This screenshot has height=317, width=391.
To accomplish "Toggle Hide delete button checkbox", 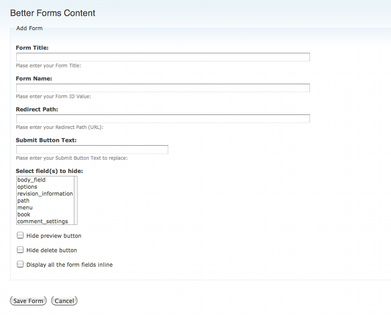I will coord(21,250).
